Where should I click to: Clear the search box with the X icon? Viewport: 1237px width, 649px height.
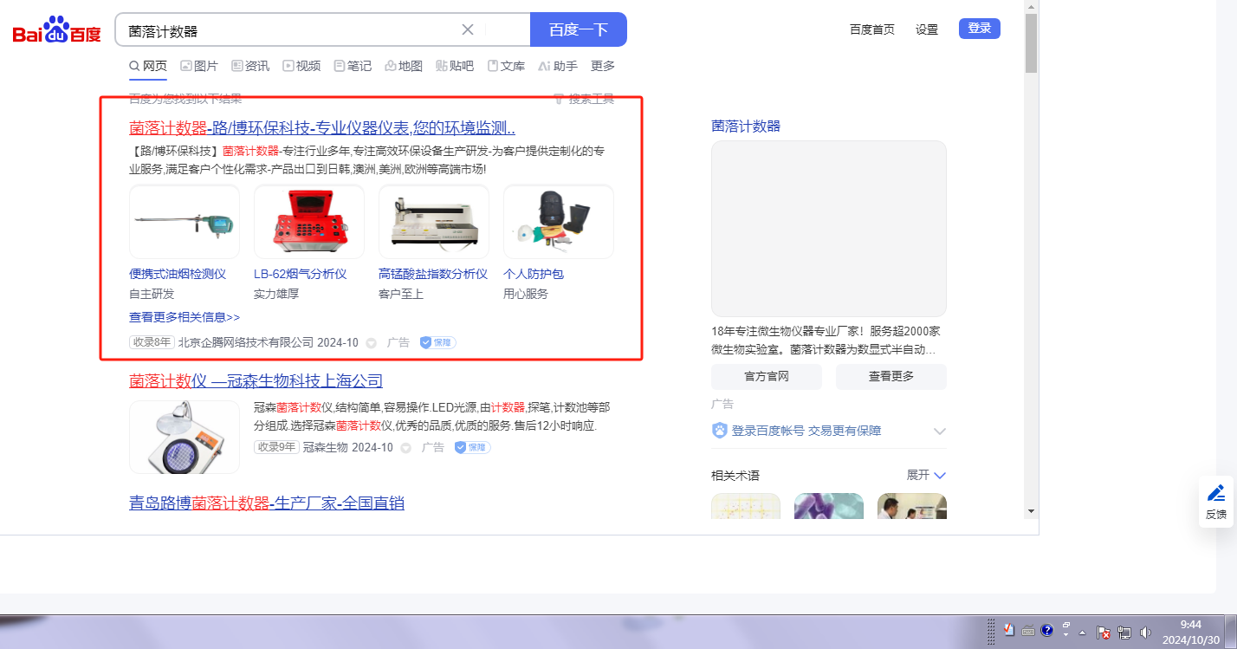[x=468, y=29]
